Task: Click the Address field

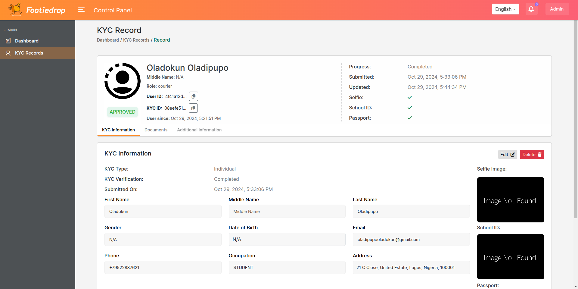Action: click(x=411, y=268)
